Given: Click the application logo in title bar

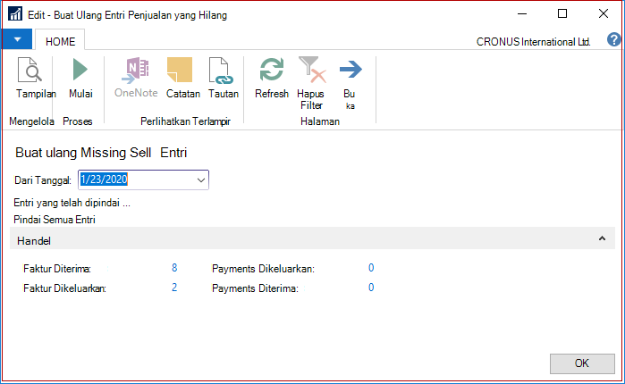Looking at the screenshot, I should (x=15, y=13).
